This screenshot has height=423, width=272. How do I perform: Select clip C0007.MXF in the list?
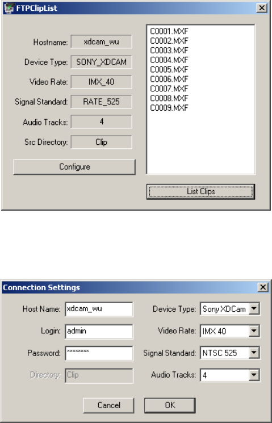tap(169, 89)
